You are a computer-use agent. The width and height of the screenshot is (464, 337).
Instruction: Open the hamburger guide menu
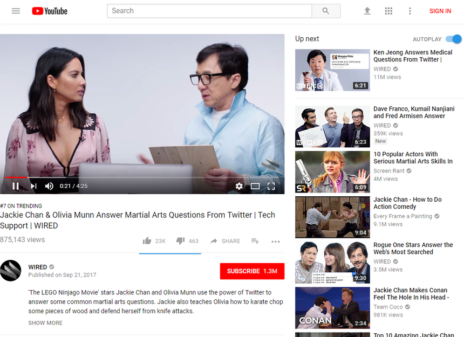16,11
